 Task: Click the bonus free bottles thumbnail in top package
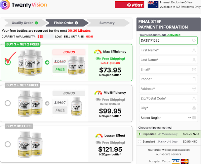76,65
